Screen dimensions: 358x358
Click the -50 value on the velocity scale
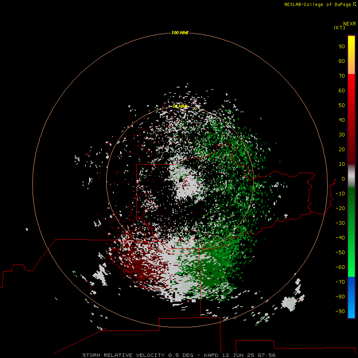pyautogui.click(x=340, y=252)
